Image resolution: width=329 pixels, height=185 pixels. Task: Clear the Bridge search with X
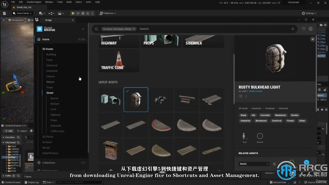tap(293, 29)
